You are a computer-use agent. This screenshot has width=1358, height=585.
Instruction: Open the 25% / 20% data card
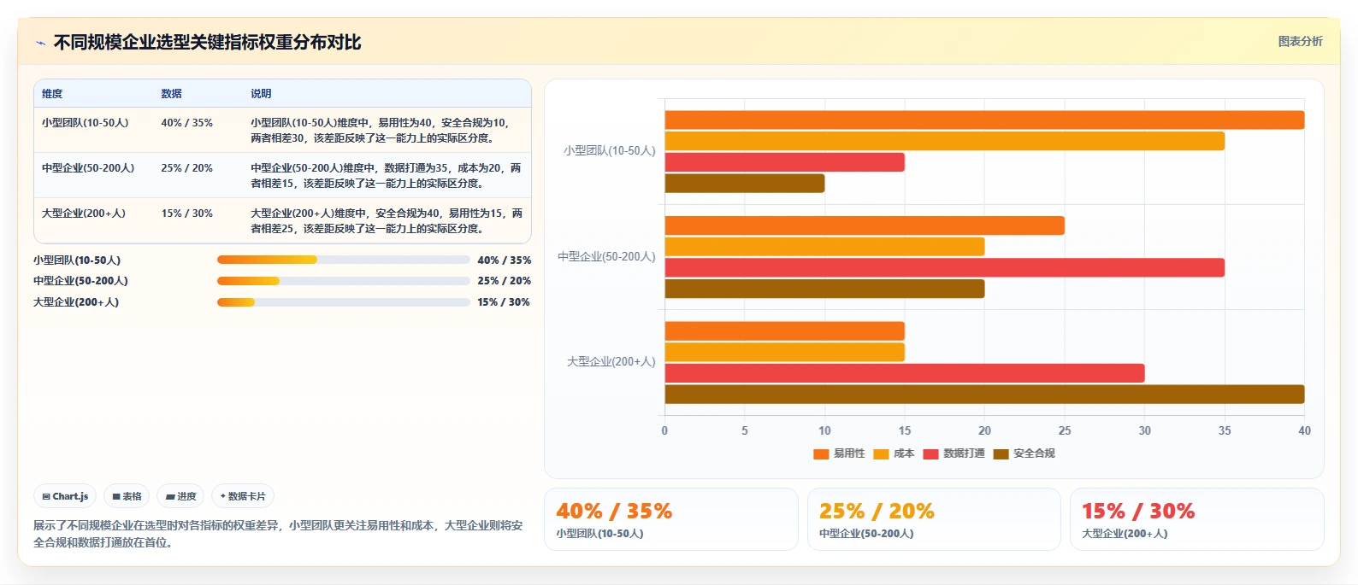point(934,519)
